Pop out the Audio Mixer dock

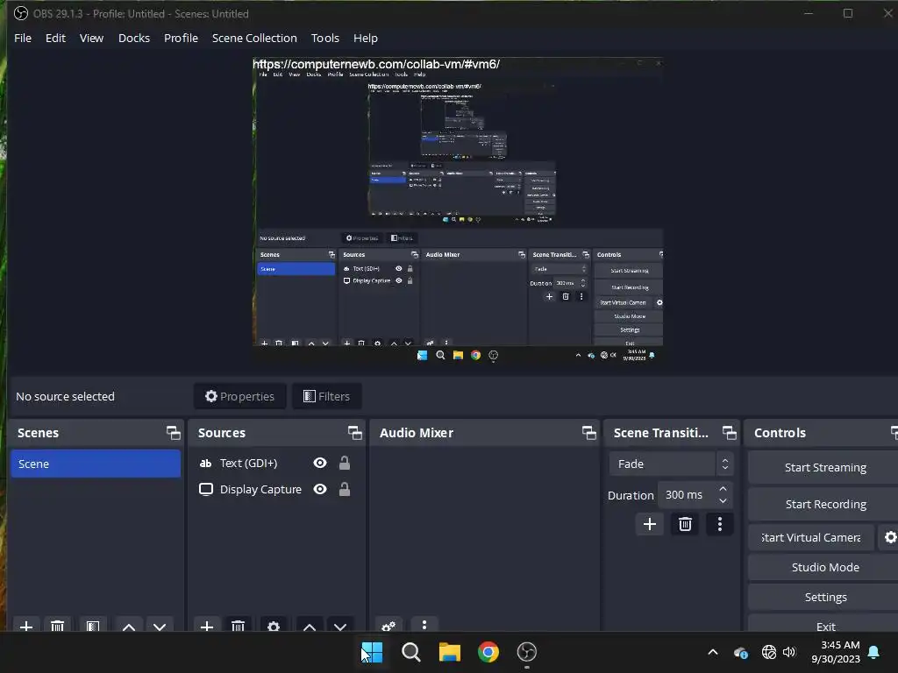588,433
